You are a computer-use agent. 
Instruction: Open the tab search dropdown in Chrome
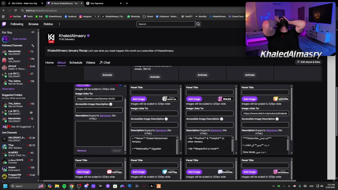(x=3, y=3)
